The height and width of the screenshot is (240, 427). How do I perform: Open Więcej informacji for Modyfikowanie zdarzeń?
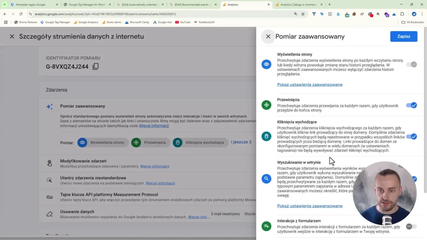pos(155,166)
